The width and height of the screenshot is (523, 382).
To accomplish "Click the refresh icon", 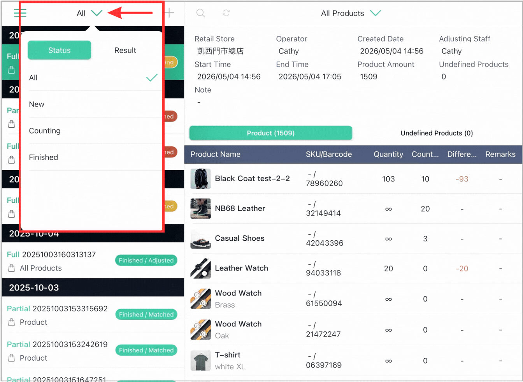I will [x=226, y=13].
